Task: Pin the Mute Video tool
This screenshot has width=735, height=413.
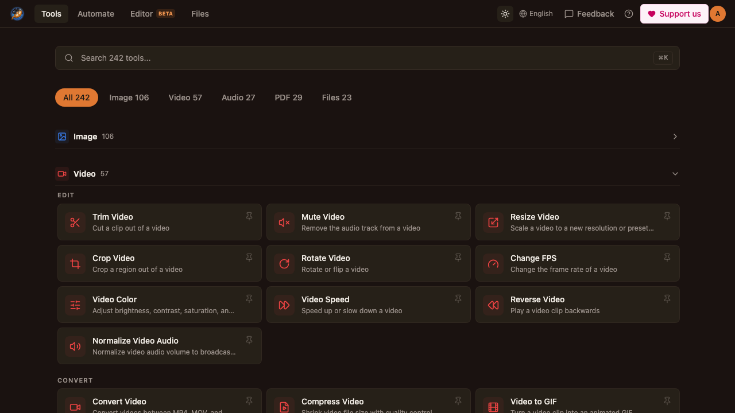Action: pyautogui.click(x=458, y=216)
